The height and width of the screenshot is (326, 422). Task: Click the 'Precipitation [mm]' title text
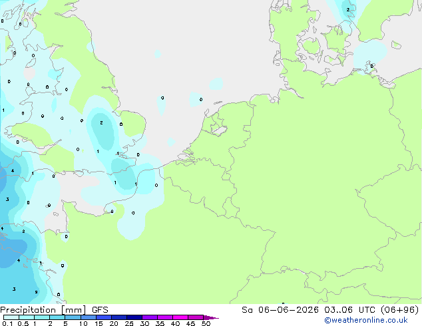pyautogui.click(x=43, y=310)
